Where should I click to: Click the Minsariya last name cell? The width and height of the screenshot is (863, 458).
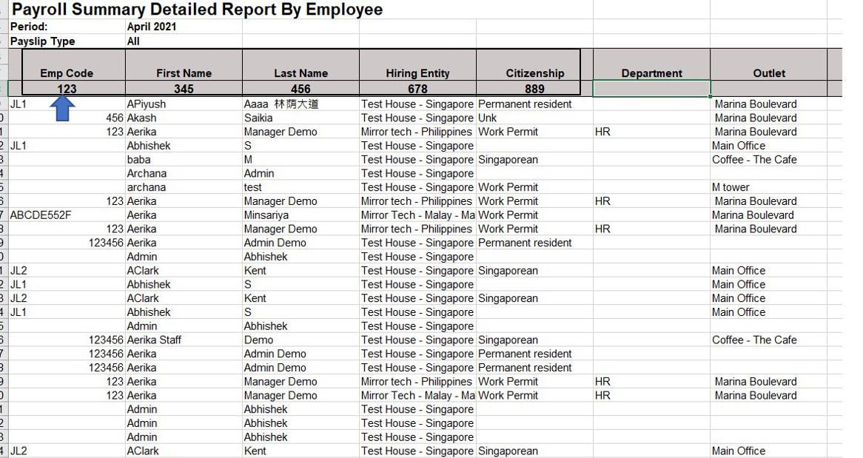300,215
